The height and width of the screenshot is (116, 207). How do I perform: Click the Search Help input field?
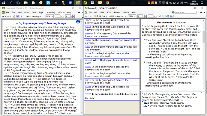click(186, 12)
